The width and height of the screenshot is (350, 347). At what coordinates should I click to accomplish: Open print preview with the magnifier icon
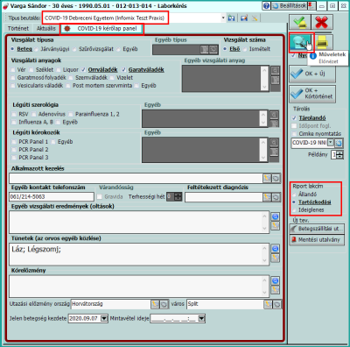coord(301,42)
